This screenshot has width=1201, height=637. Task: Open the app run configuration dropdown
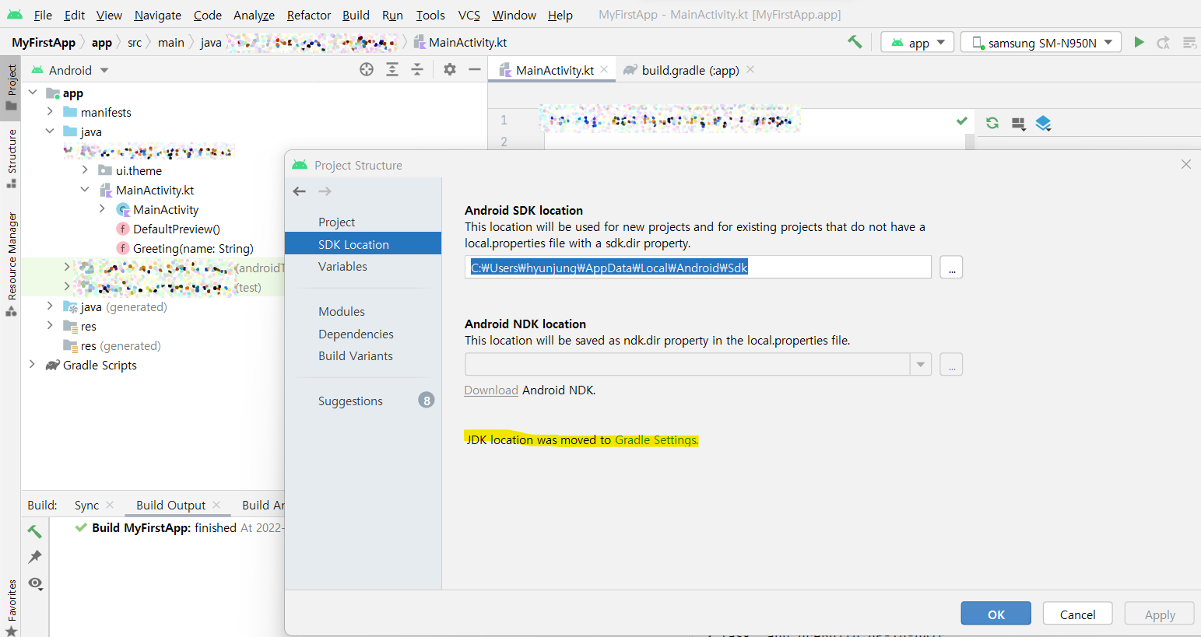[917, 42]
